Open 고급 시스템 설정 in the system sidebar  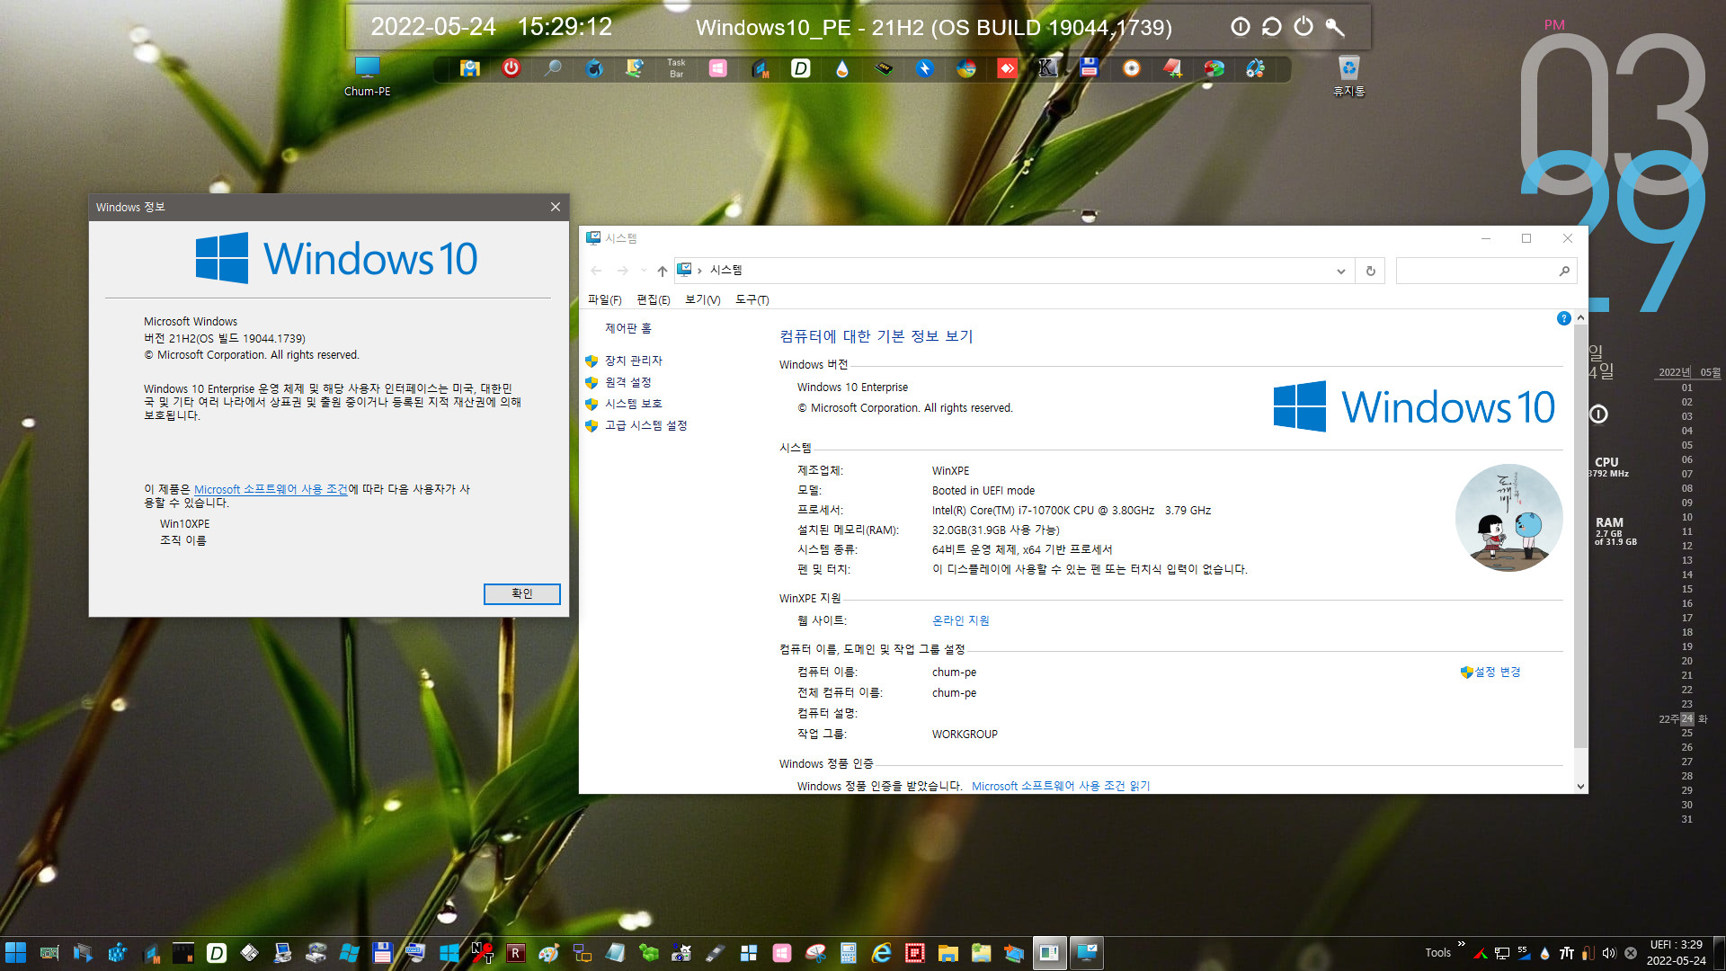coord(645,425)
